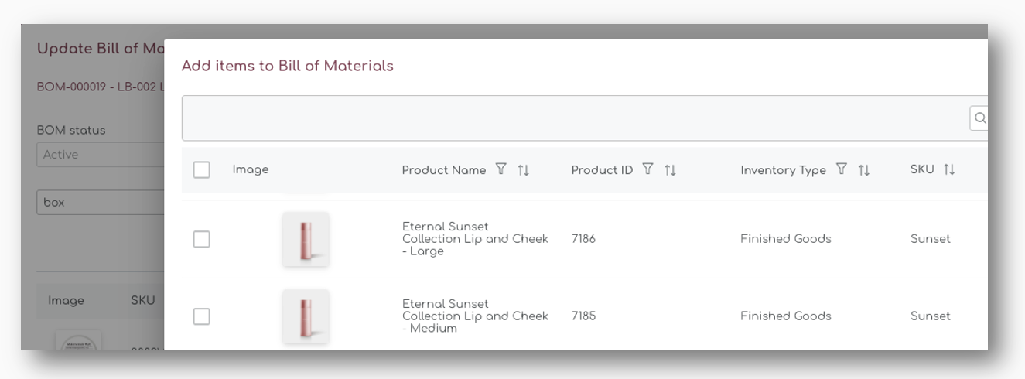Screen dimensions: 1025x379
Task: Open the Medium product thumbnail image
Action: (306, 316)
